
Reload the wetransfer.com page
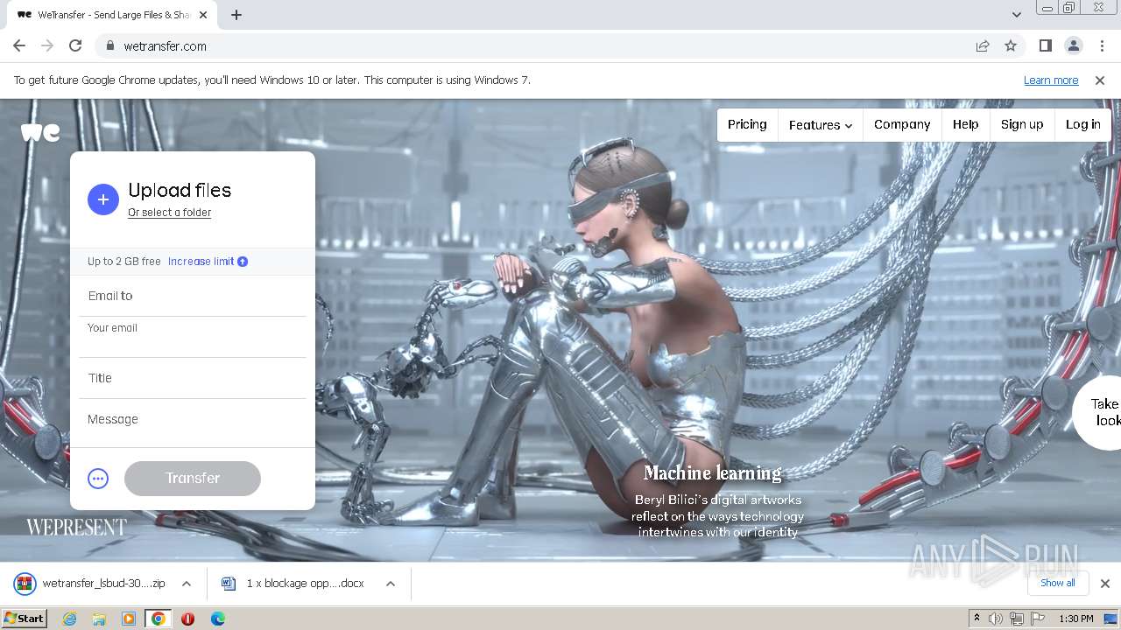(75, 45)
